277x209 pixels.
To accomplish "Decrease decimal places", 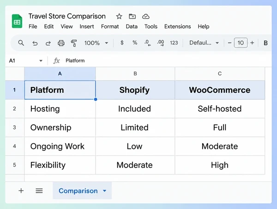I will 148,43.
